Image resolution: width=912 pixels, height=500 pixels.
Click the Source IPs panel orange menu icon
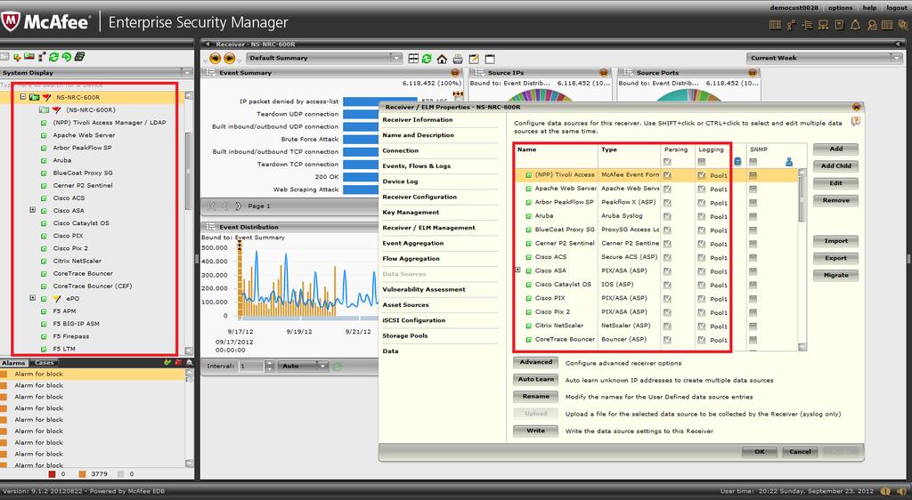pos(603,73)
